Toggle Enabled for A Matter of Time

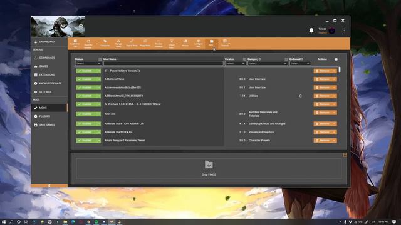[88, 79]
